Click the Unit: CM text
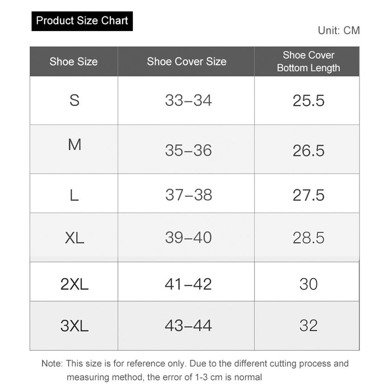This screenshot has height=389, width=389. point(338,31)
